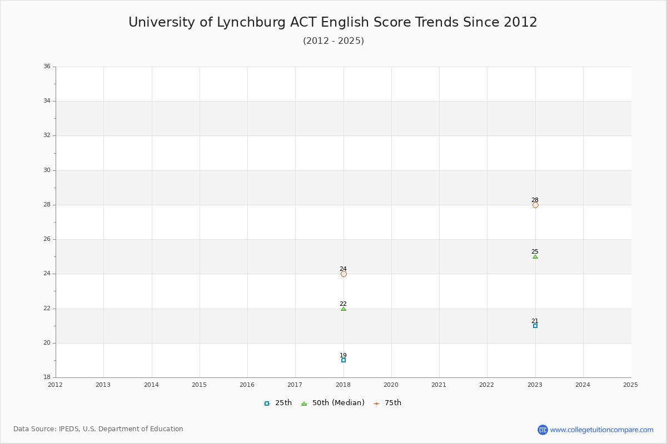The width and height of the screenshot is (667, 444).
Task: Toggle the 75th percentile legend item
Action: click(387, 403)
